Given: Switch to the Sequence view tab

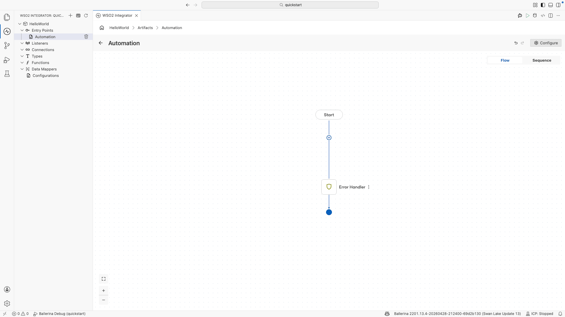Looking at the screenshot, I should coord(542,60).
